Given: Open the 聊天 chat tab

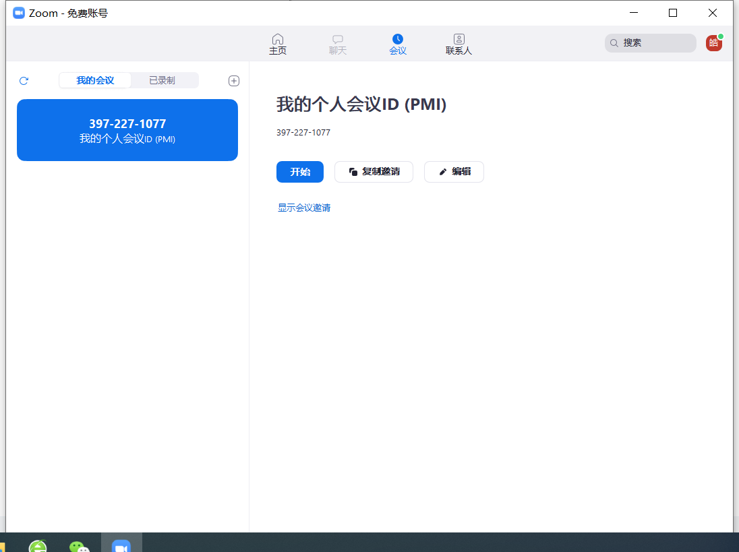Looking at the screenshot, I should pyautogui.click(x=337, y=44).
